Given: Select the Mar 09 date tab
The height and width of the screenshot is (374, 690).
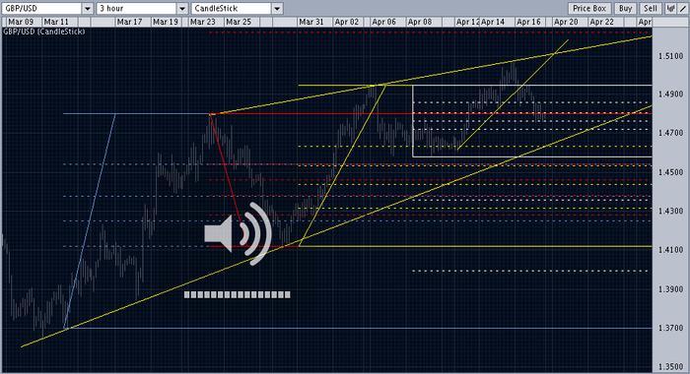Looking at the screenshot, I should [21, 22].
